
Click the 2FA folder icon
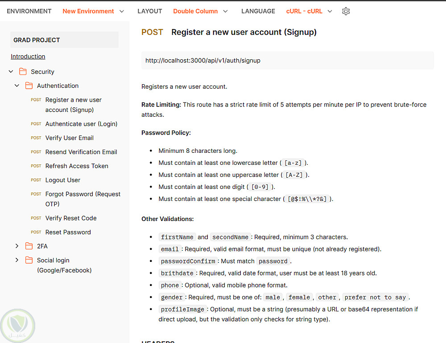point(29,246)
